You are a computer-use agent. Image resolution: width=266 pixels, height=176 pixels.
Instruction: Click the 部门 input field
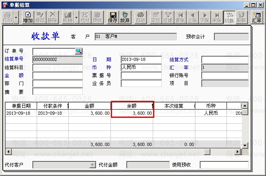point(58,83)
